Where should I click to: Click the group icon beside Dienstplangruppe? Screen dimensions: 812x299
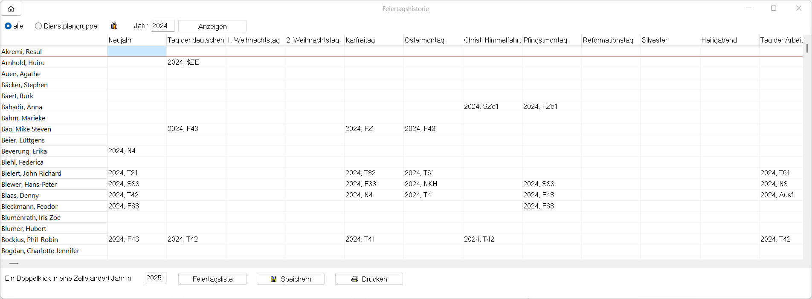(114, 26)
